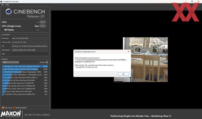Click OK in the Application Error dialog
This screenshot has height=119, width=202.
tap(123, 74)
